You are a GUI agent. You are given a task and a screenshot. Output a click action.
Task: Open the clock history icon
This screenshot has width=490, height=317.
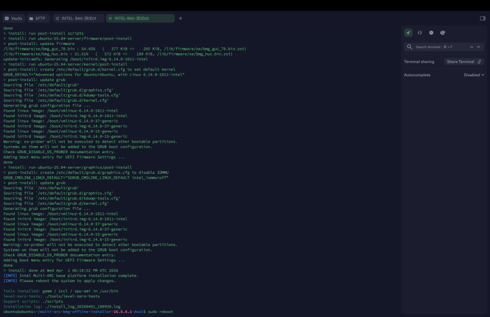click(x=431, y=33)
